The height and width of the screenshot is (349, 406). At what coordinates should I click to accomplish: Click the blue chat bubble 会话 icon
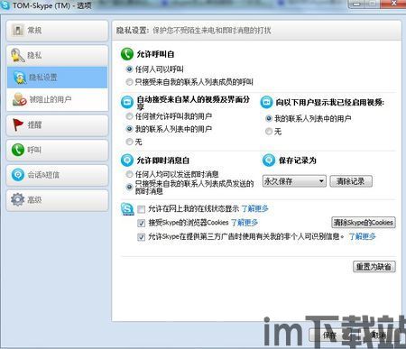pyautogui.click(x=18, y=175)
